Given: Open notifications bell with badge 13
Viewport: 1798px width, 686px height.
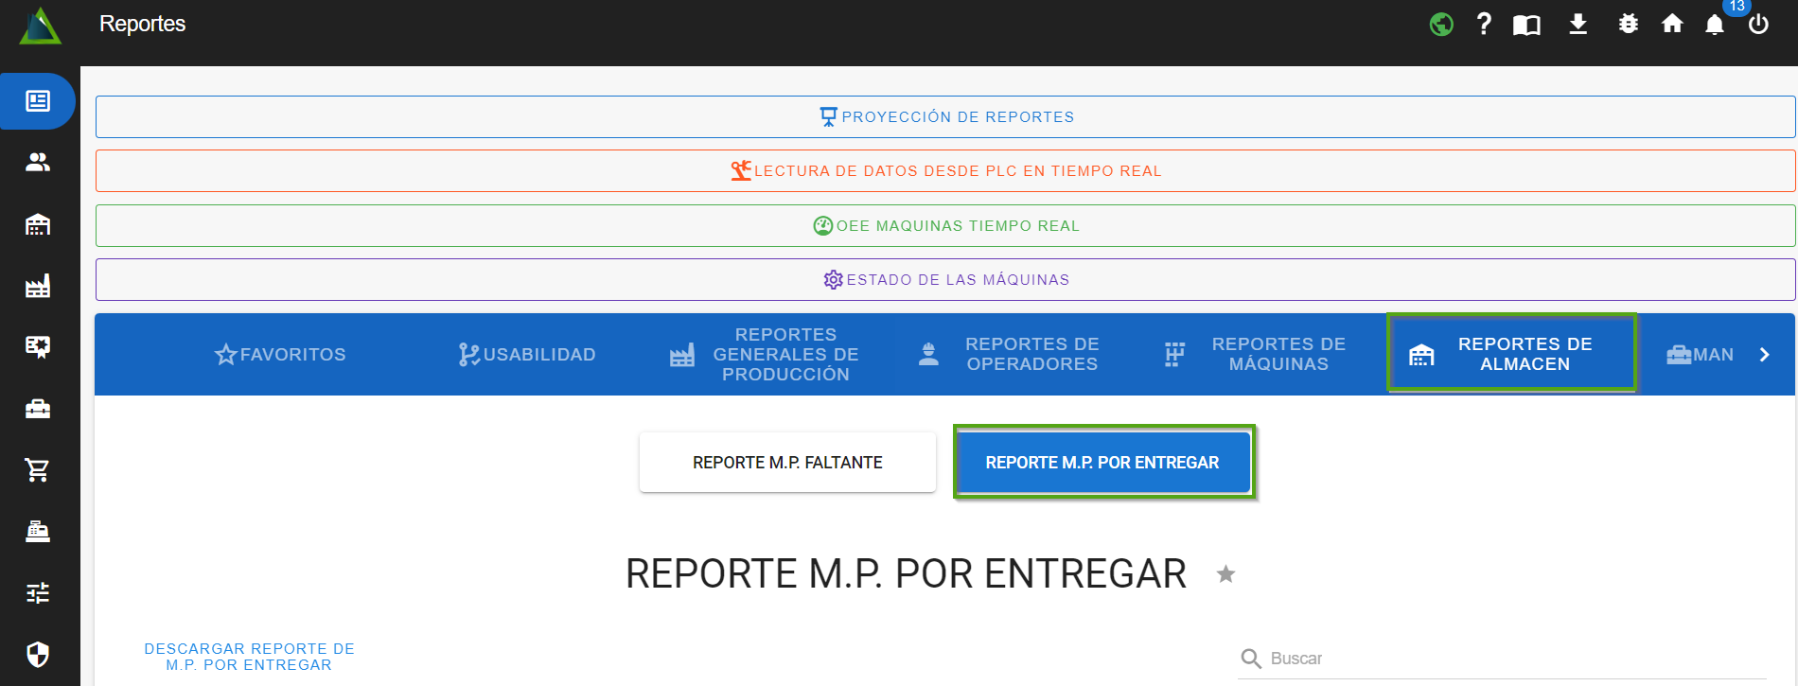Looking at the screenshot, I should 1715,25.
